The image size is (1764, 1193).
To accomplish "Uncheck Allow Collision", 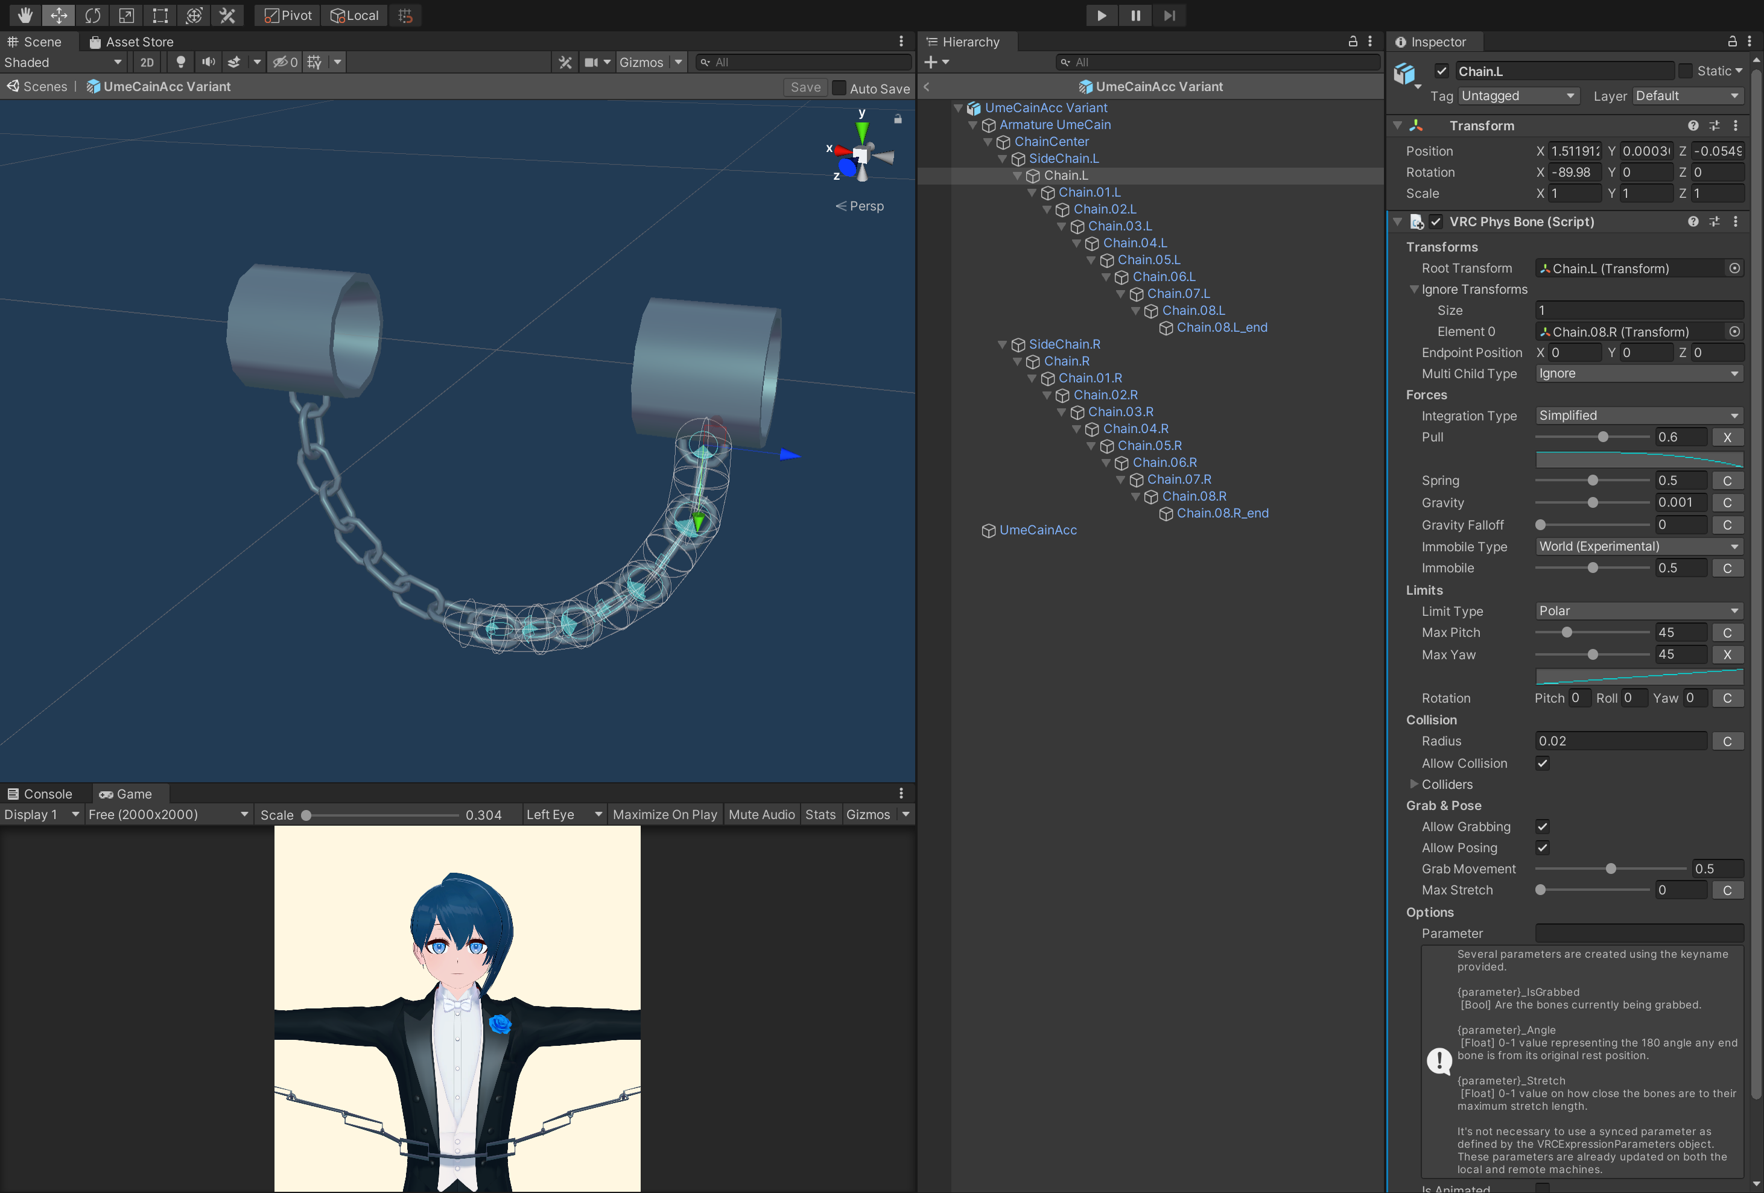I will [1543, 764].
